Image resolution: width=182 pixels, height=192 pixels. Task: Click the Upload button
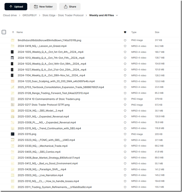pos(16,7)
